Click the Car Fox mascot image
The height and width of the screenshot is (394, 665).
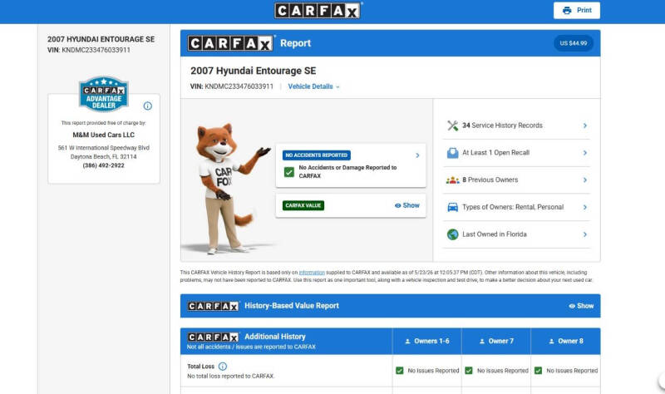(229, 189)
